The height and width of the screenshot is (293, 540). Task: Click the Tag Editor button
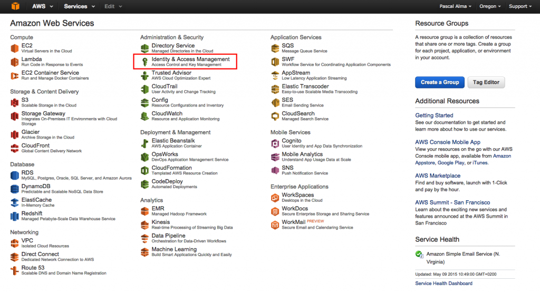pos(486,82)
